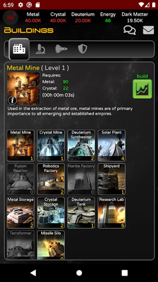Switch to the shipyard spaceship tab
The width and height of the screenshot is (158, 282).
point(61,49)
